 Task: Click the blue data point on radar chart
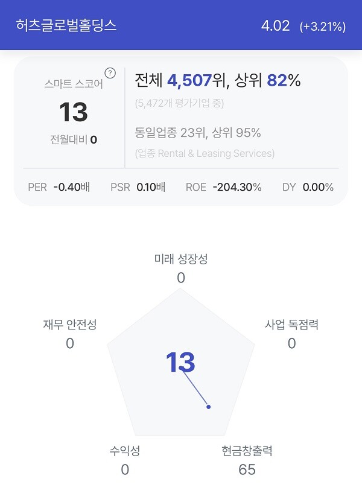[208, 407]
